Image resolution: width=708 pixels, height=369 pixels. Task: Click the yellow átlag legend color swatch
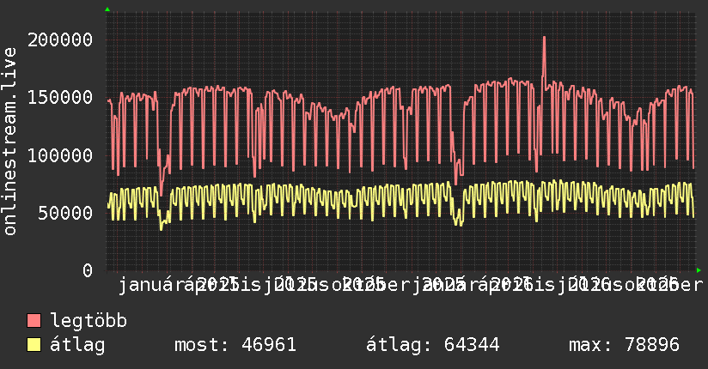(x=34, y=345)
